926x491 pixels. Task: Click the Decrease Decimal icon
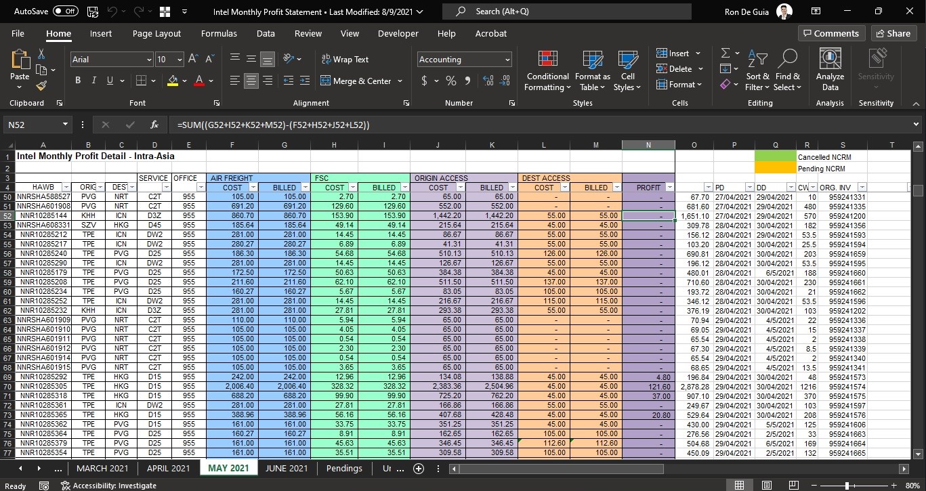pyautogui.click(x=505, y=81)
